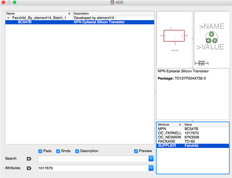Toggle the Pads checkbox
This screenshot has width=232, height=178.
click(x=40, y=151)
